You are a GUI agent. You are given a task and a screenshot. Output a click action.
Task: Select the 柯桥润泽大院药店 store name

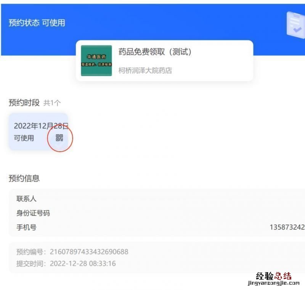145,70
